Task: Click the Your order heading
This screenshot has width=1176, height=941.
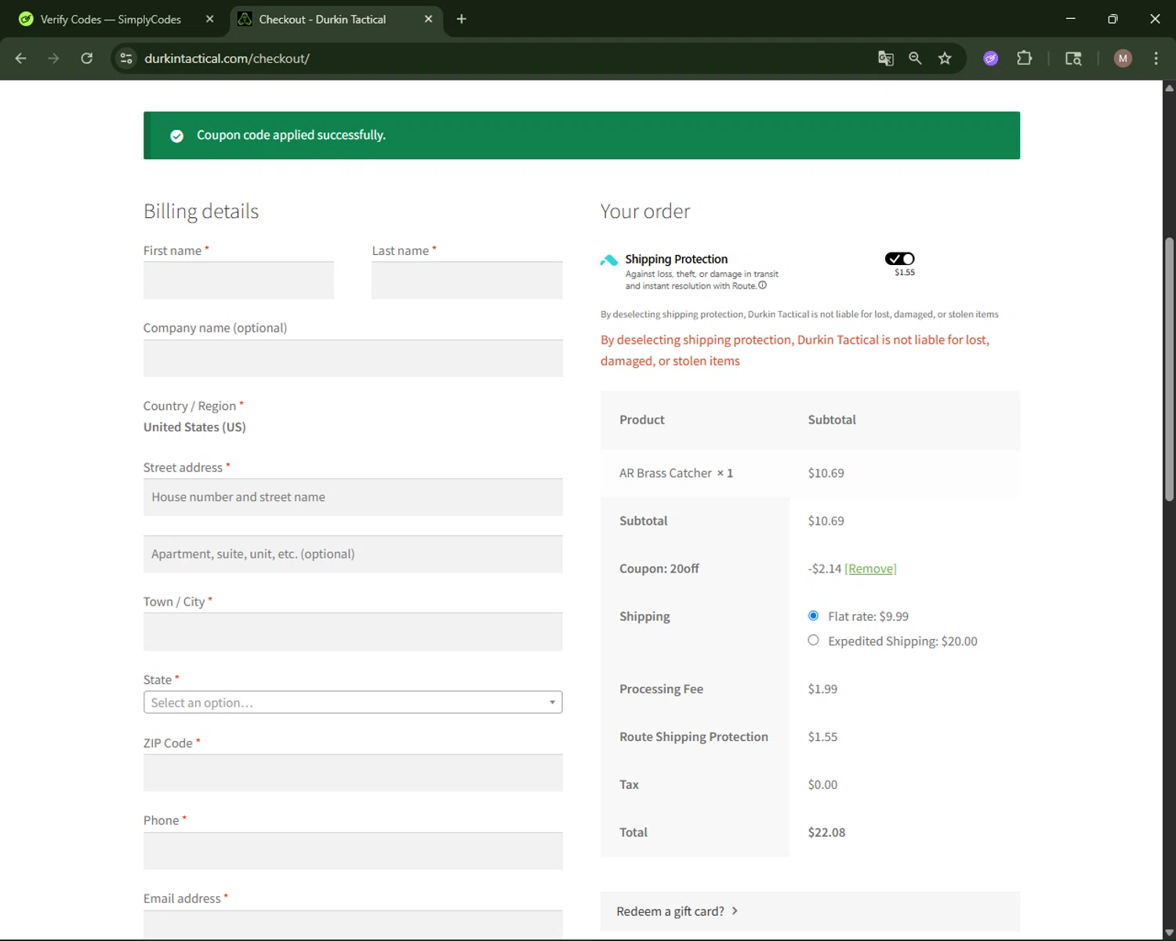Action: (645, 211)
